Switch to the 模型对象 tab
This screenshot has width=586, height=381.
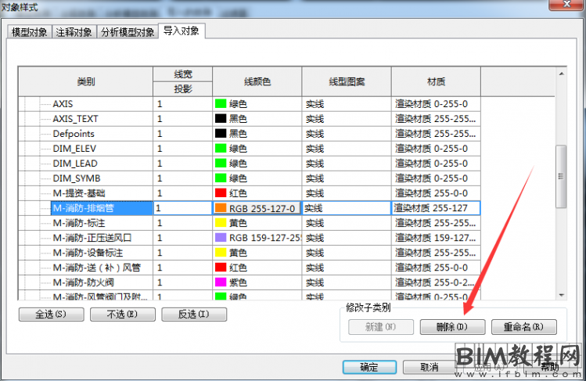30,33
